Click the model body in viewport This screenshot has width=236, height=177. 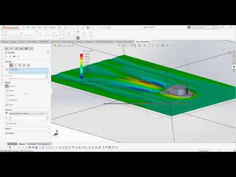(178, 91)
